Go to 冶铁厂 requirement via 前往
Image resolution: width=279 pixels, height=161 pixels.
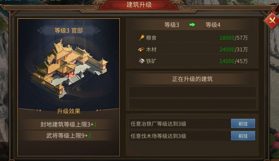coord(243,123)
